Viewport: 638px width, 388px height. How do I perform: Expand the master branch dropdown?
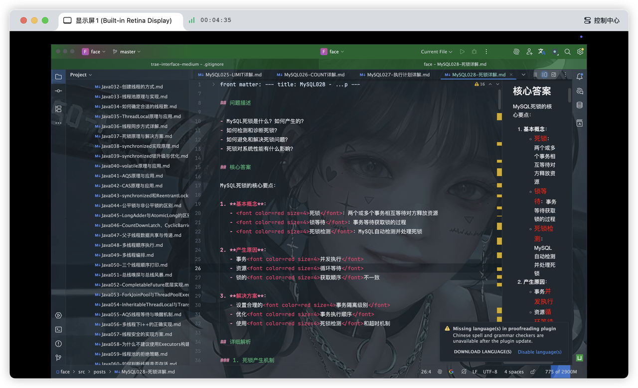point(127,52)
